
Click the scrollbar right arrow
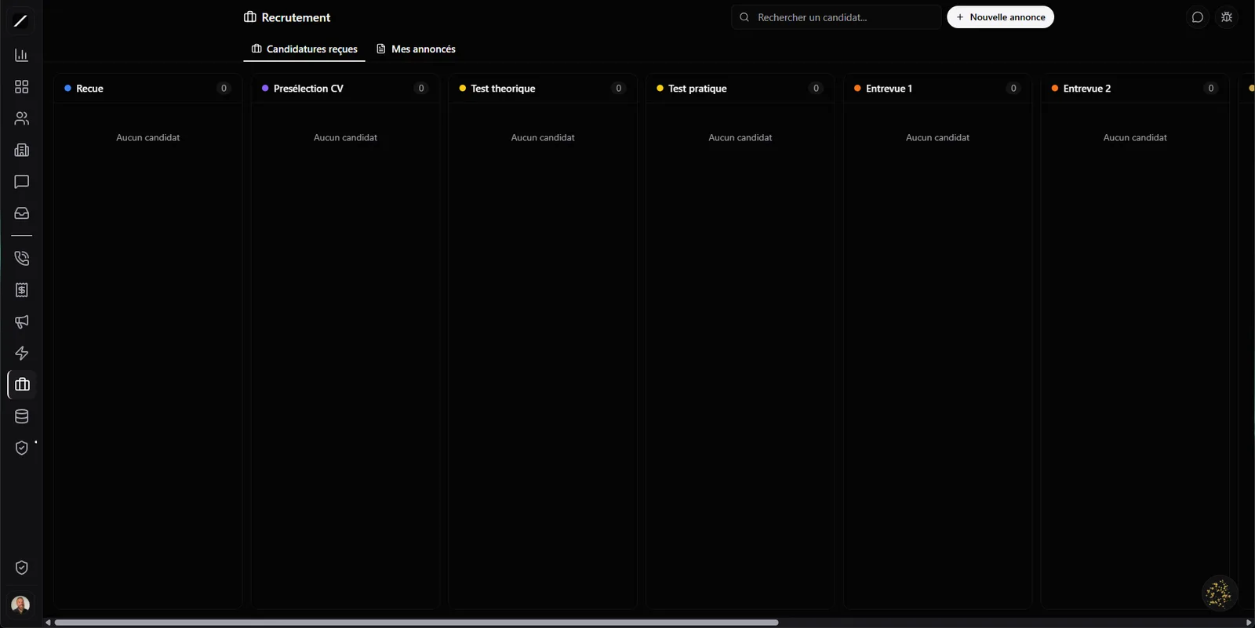click(x=1249, y=623)
